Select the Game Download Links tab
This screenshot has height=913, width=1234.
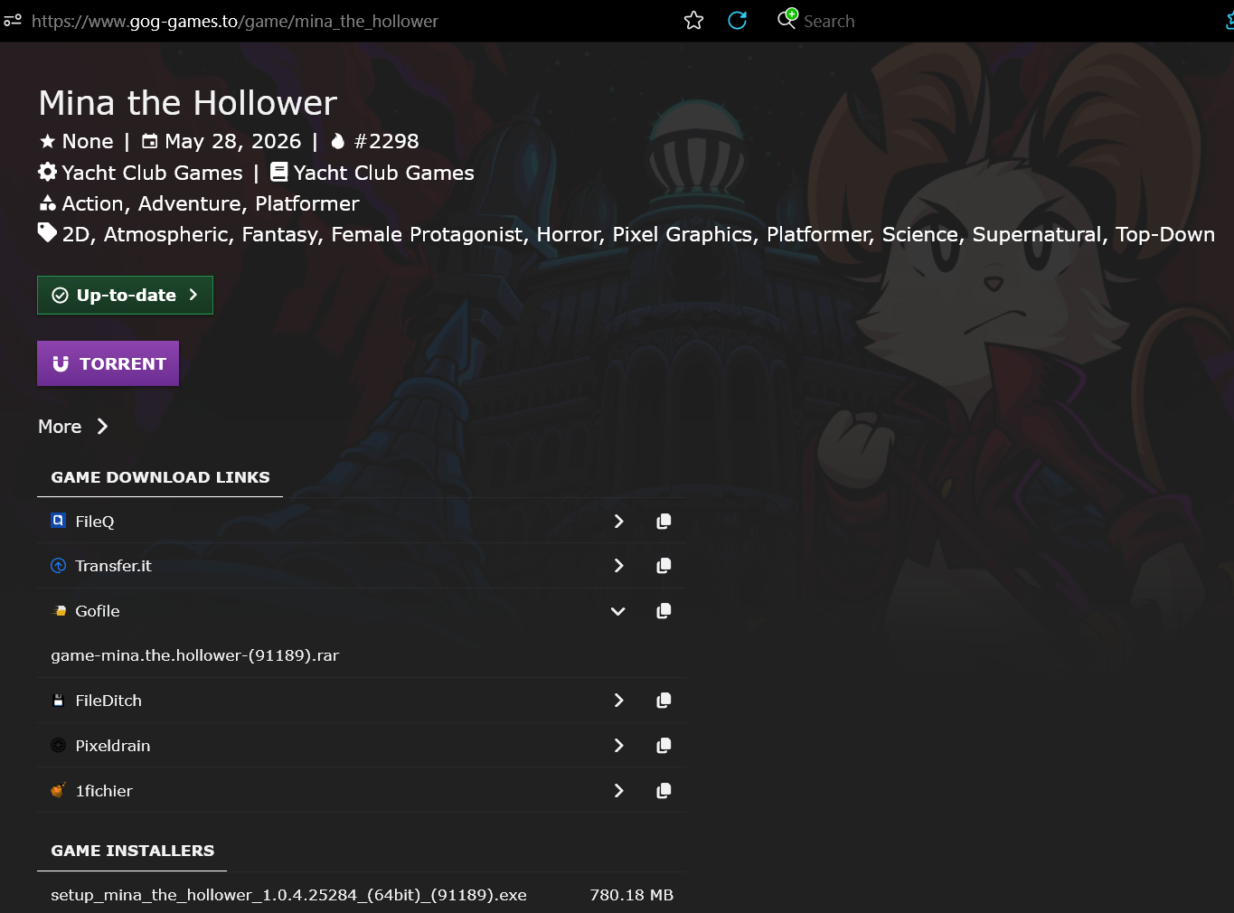pos(160,477)
